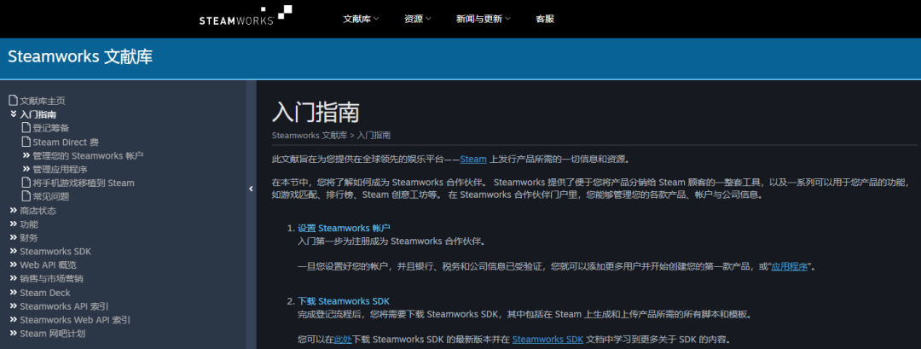Click the dropdown arrow beside 文献库 menu

(376, 19)
